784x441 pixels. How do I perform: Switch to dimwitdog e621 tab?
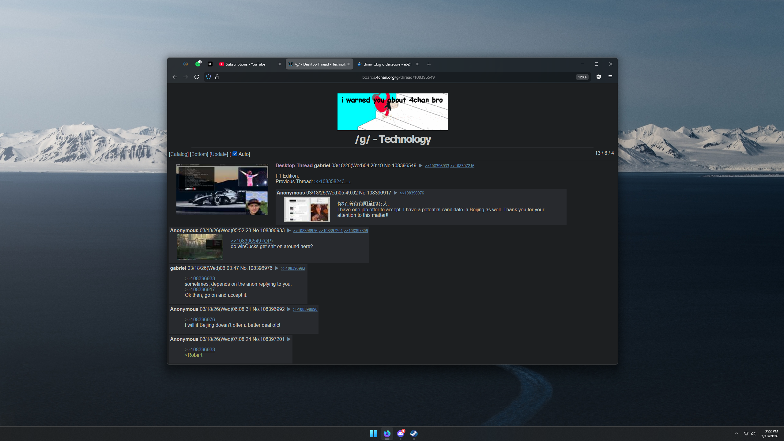(x=387, y=64)
